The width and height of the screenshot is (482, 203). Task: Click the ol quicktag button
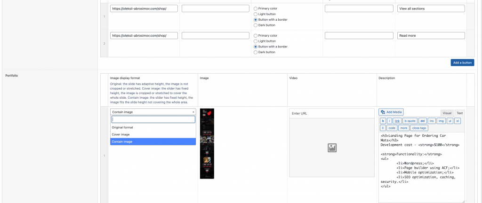[x=458, y=121]
